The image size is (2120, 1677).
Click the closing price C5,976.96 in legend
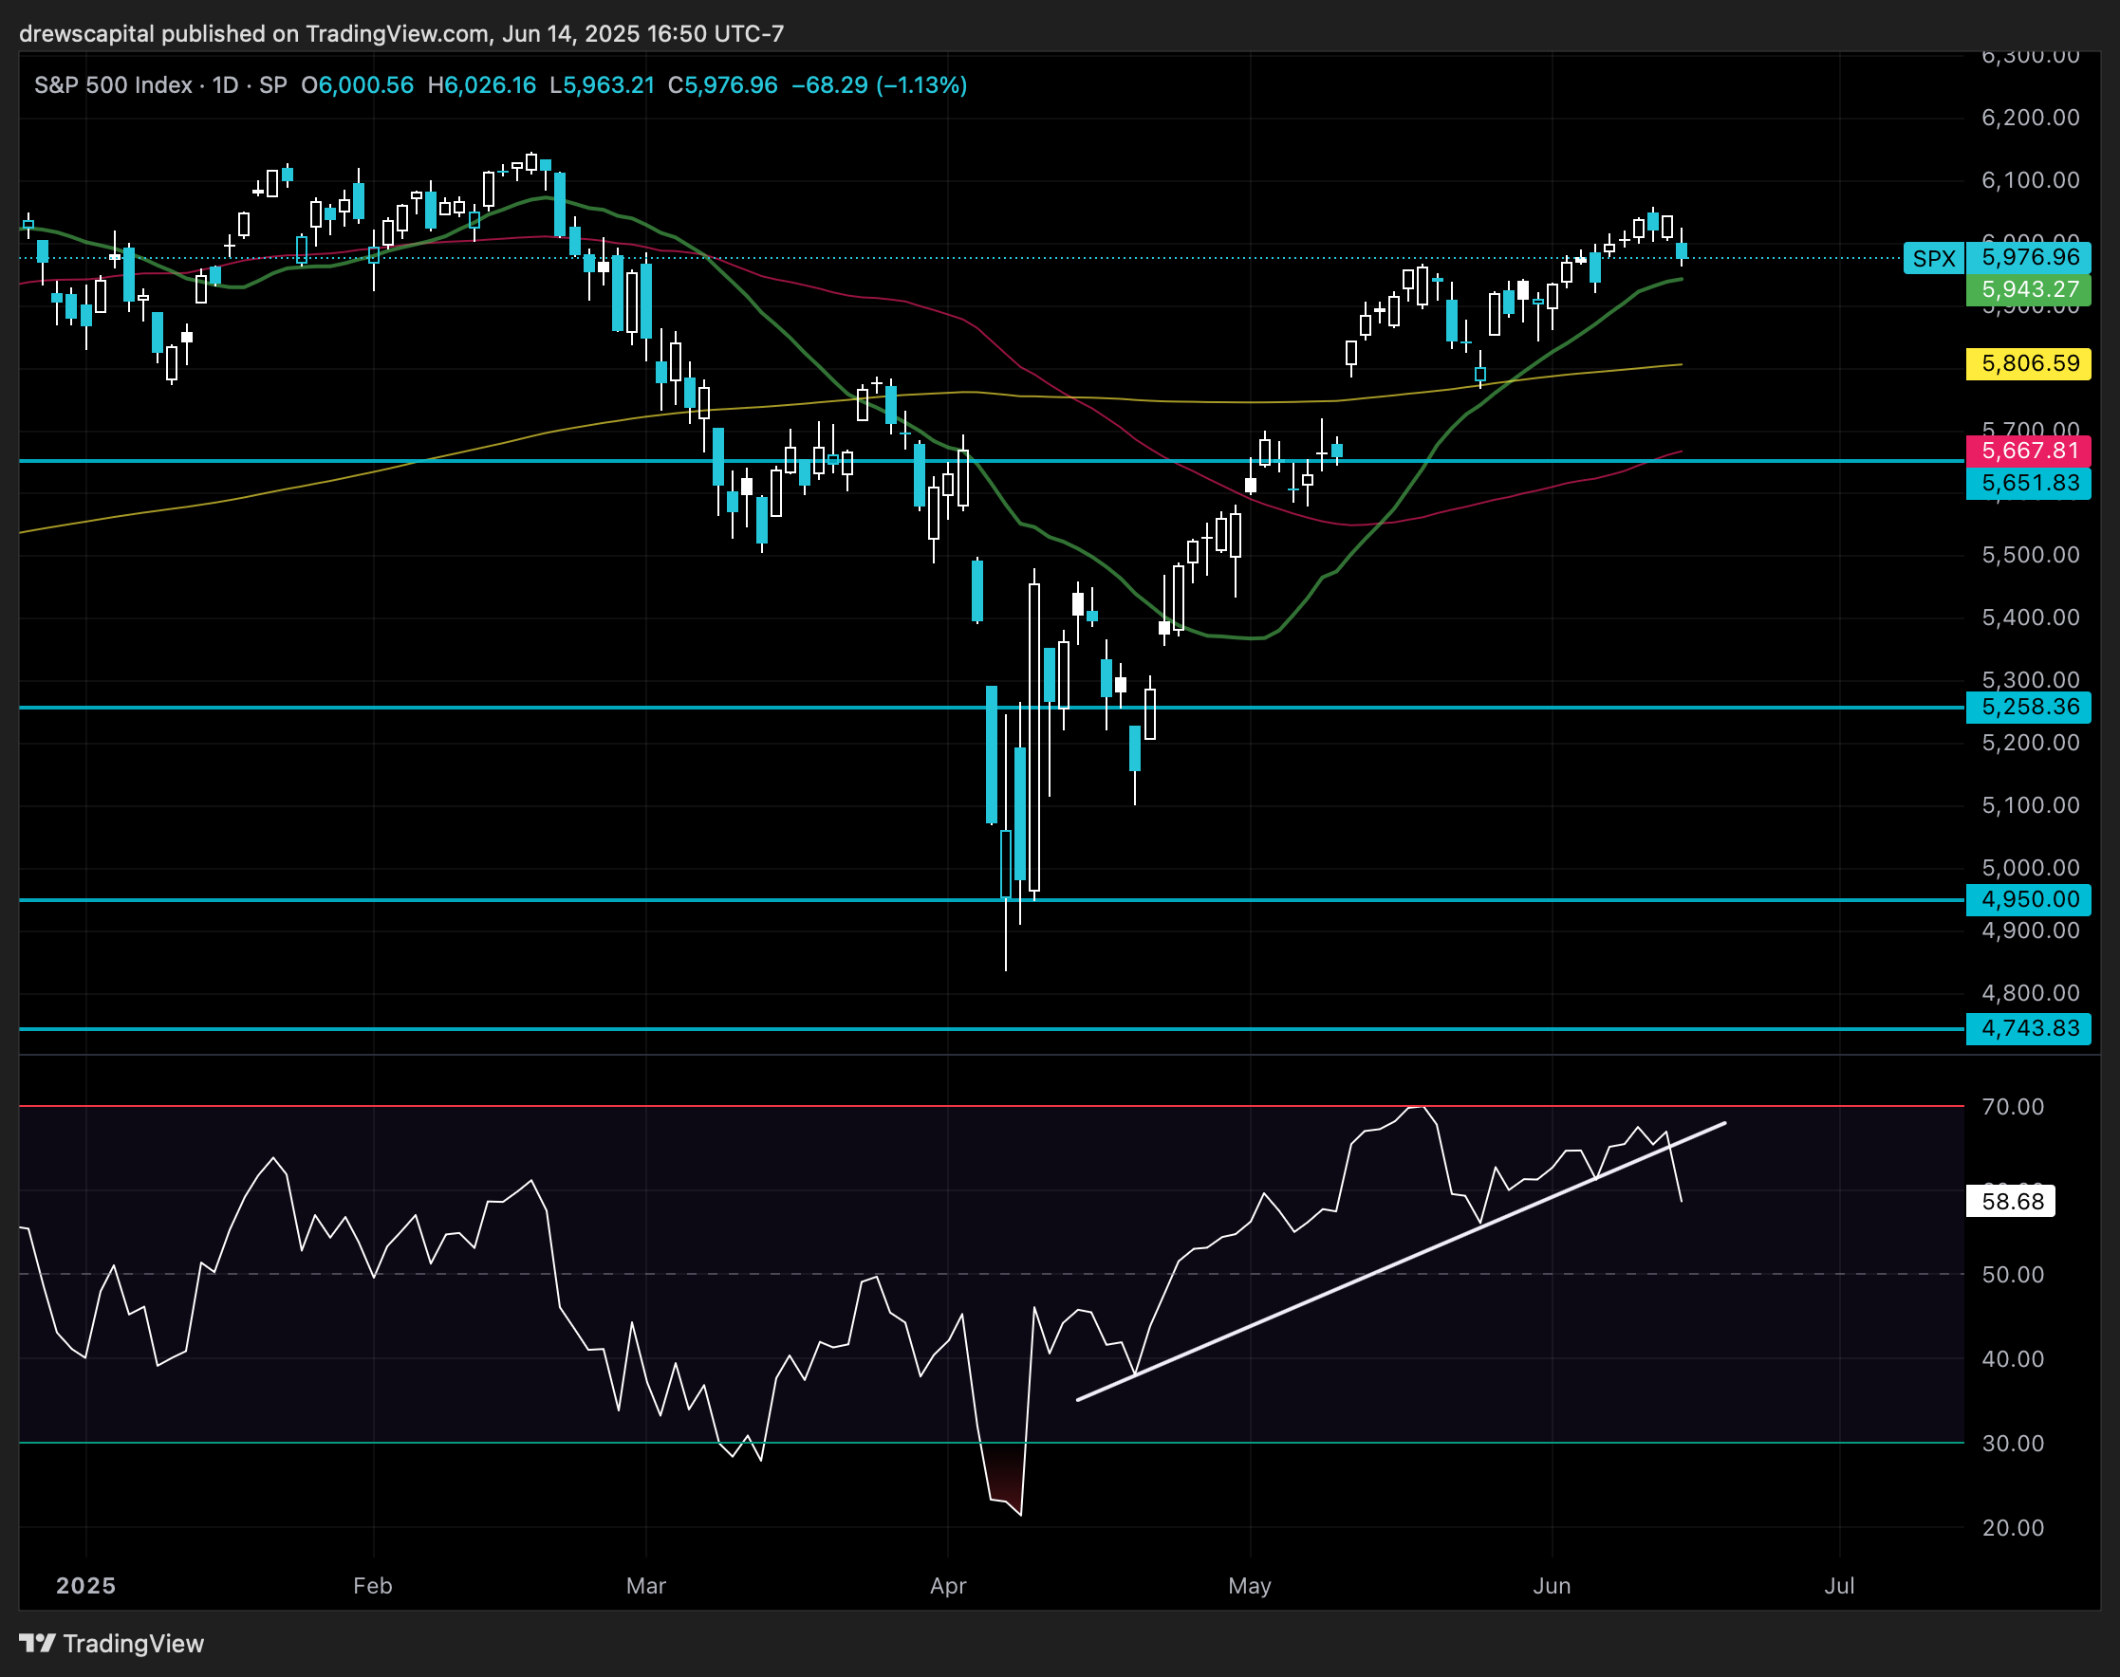click(x=722, y=85)
